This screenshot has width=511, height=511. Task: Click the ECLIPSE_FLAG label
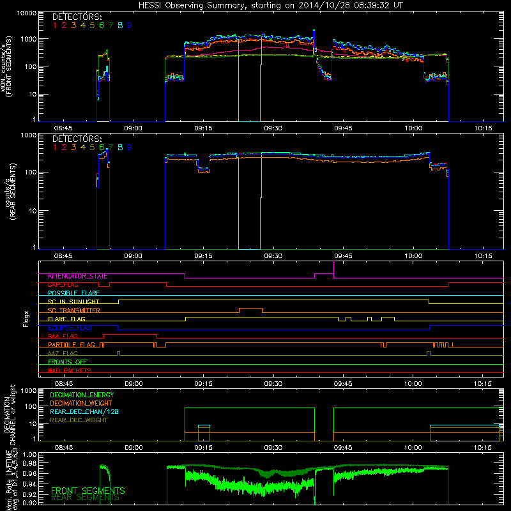point(70,328)
